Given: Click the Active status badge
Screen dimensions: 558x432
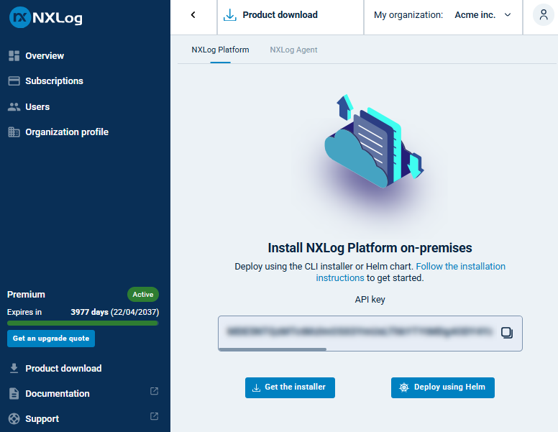Looking at the screenshot, I should click(x=143, y=294).
